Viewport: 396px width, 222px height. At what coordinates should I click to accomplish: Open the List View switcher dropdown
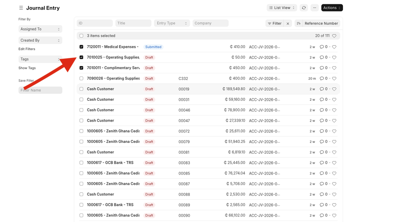pyautogui.click(x=282, y=8)
